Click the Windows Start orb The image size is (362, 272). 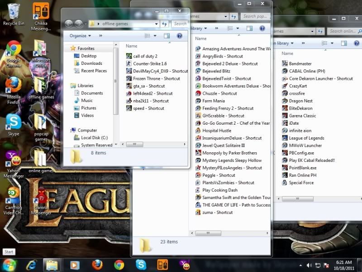point(9,265)
